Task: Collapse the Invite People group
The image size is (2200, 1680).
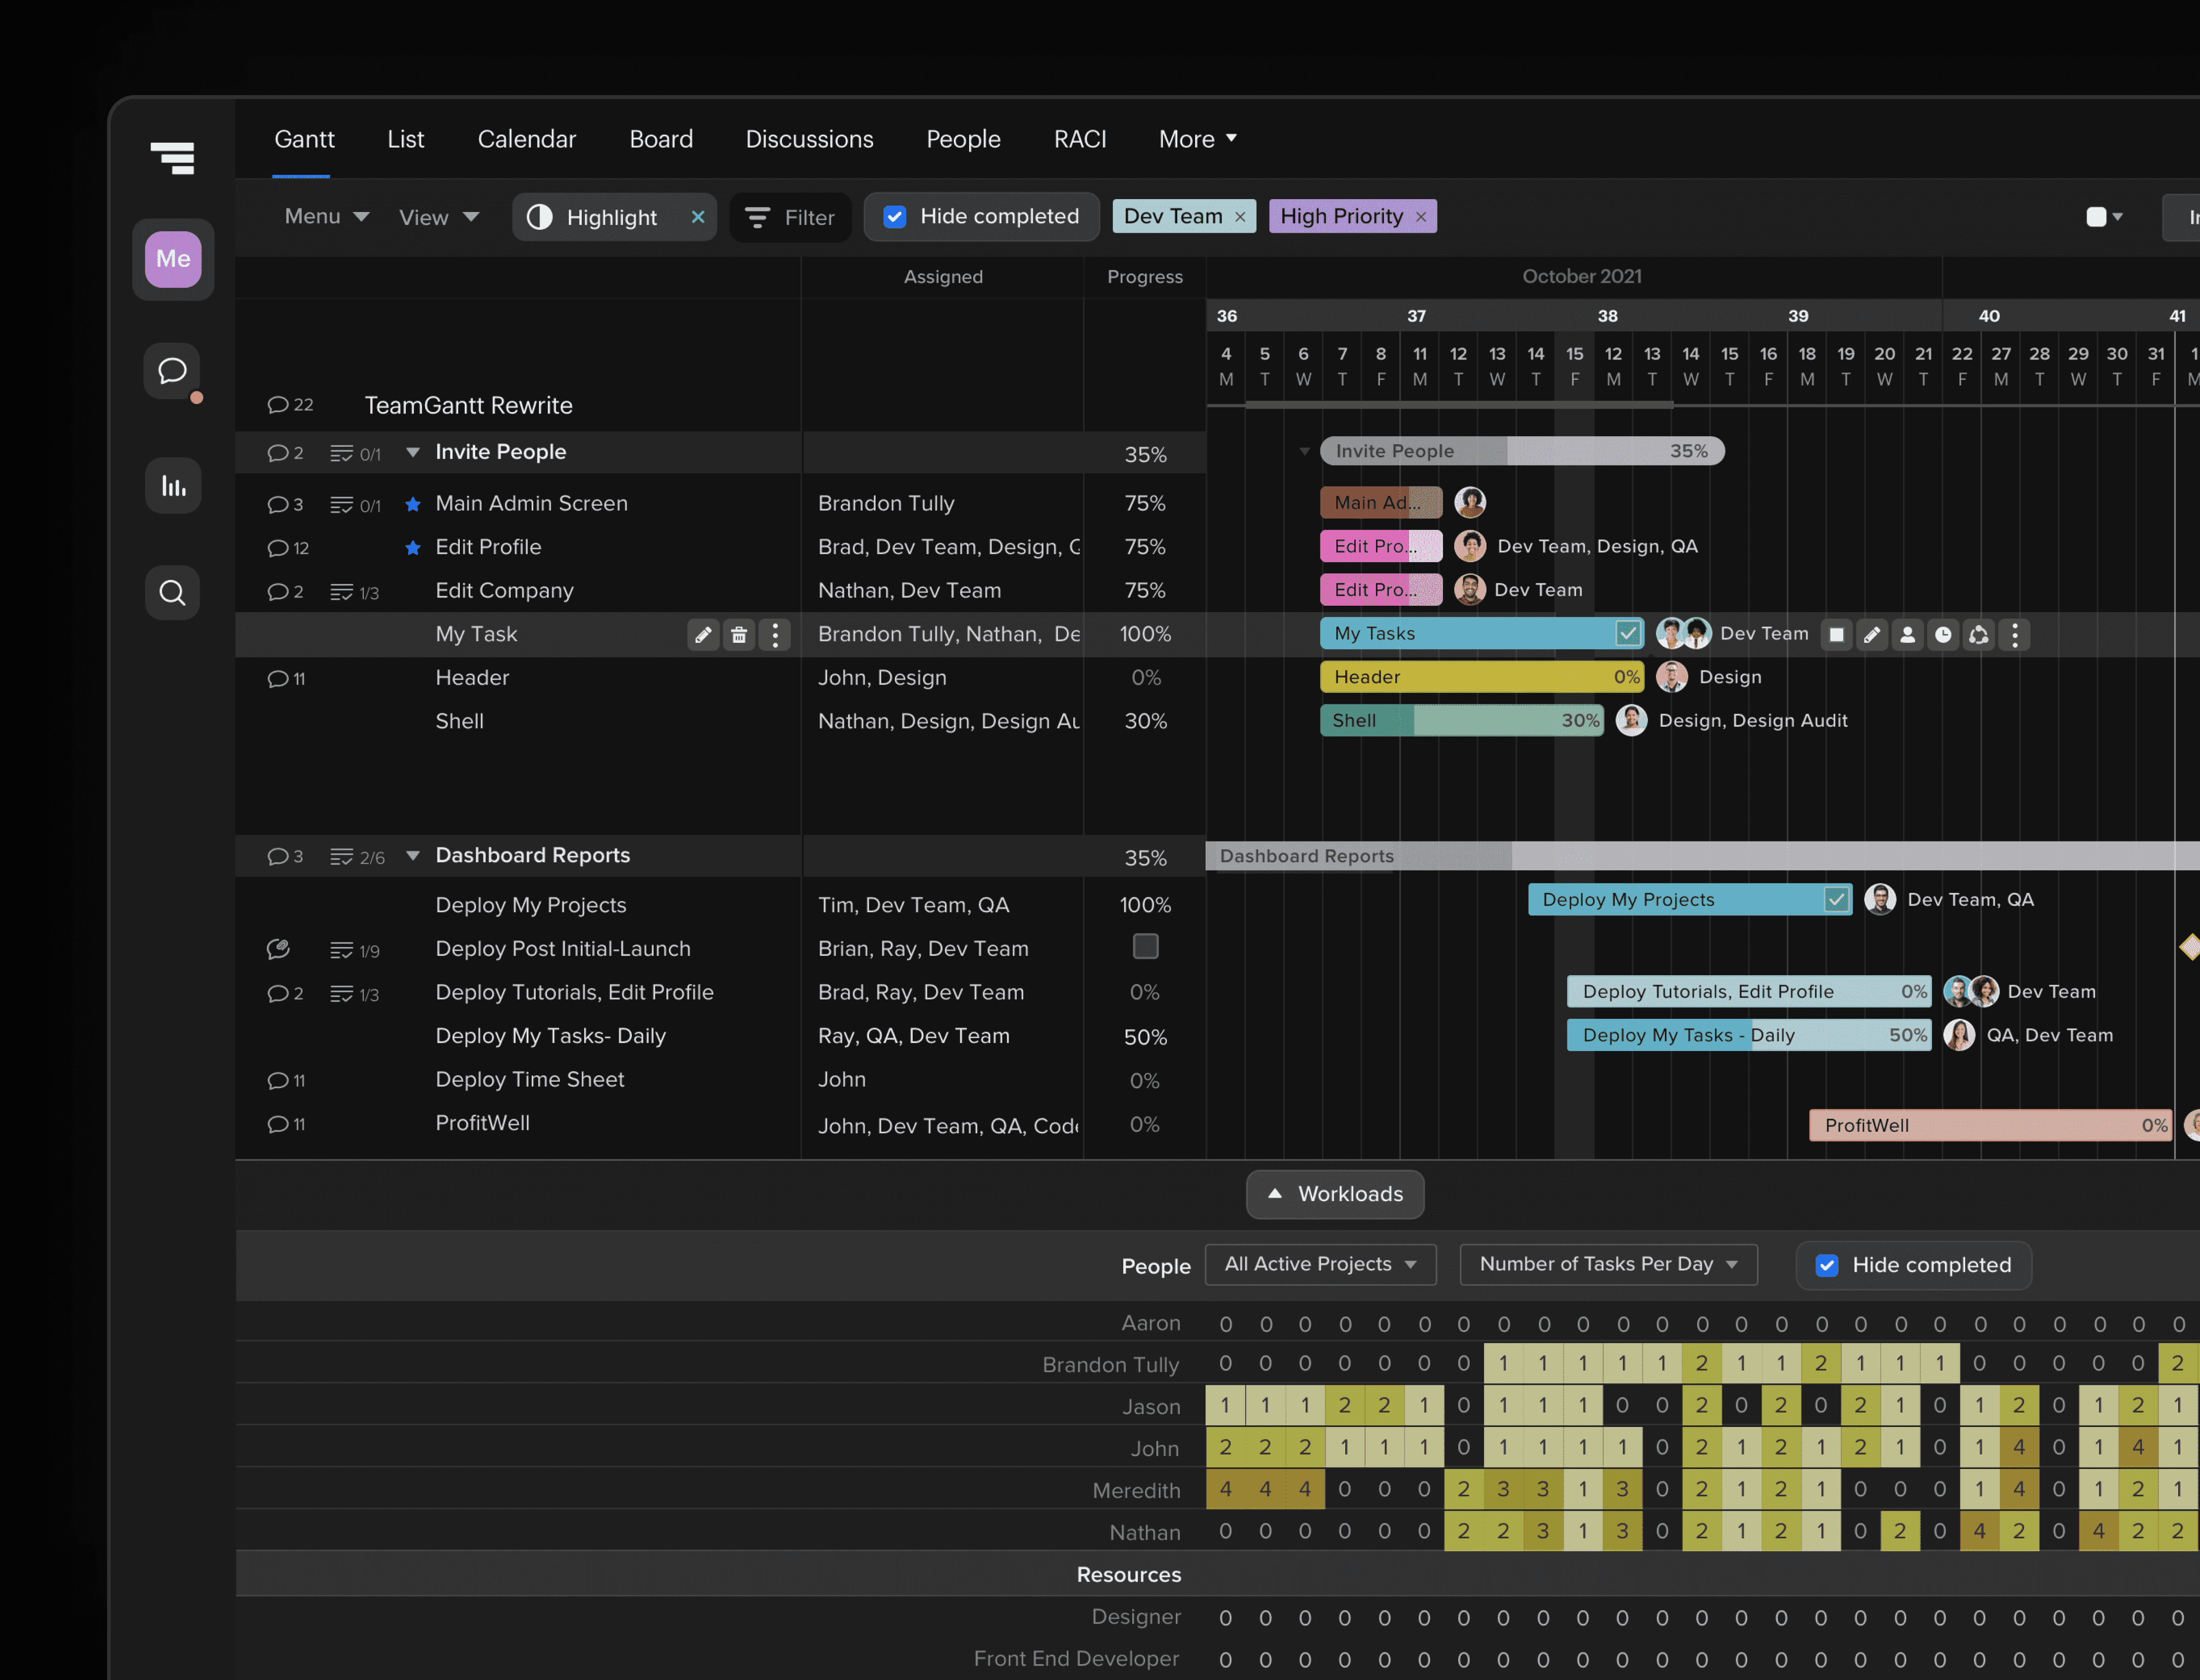Action: pyautogui.click(x=412, y=452)
